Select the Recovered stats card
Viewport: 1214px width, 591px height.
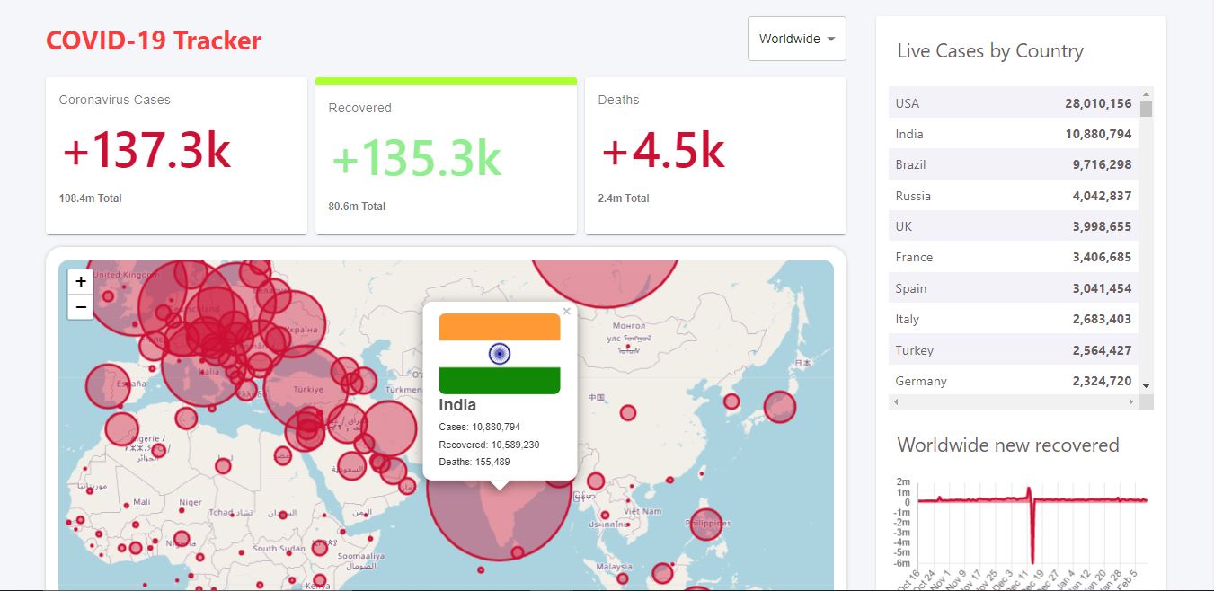click(x=446, y=155)
